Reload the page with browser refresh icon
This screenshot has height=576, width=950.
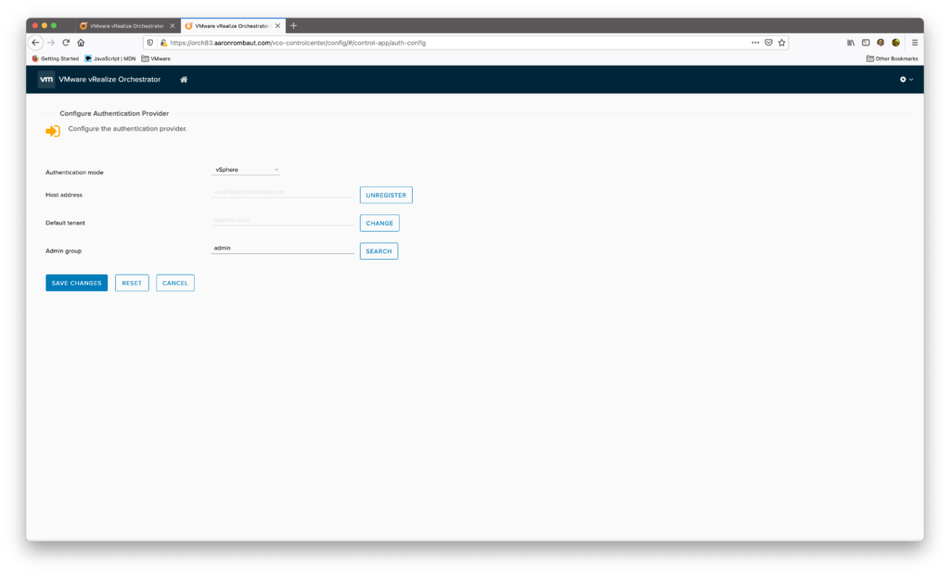tap(66, 43)
